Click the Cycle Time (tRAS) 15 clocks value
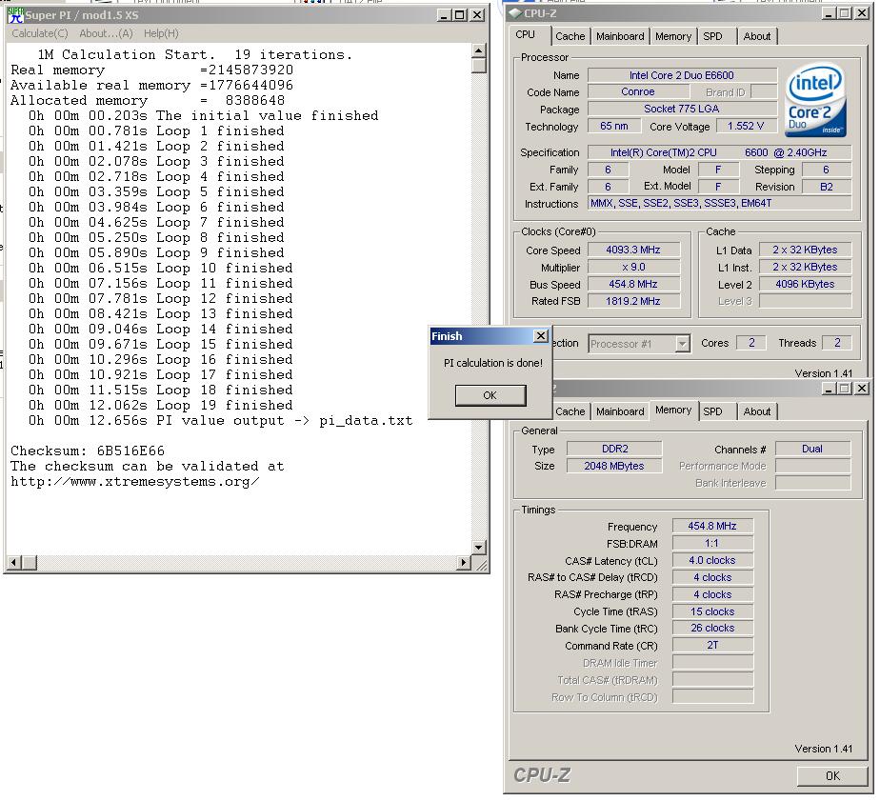The image size is (880, 801). tap(712, 611)
